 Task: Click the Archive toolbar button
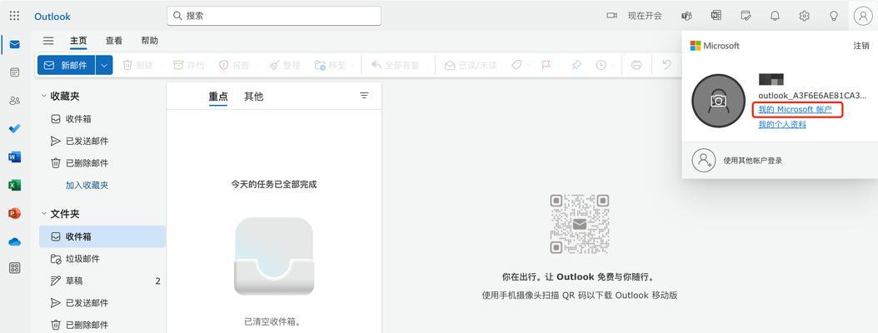coord(189,66)
